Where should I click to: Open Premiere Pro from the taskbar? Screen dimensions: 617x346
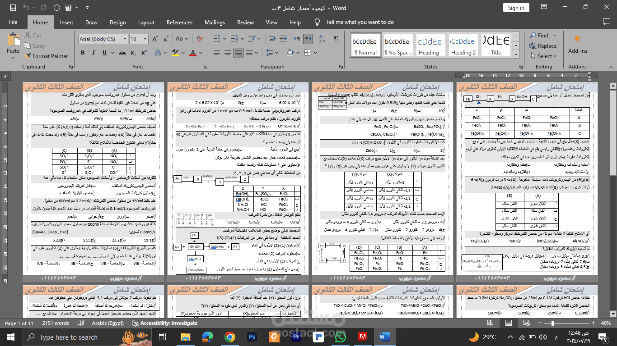(296, 337)
